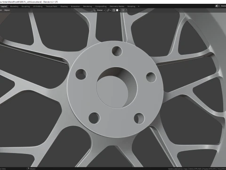Viewport: 226px width, 170px height.
Task: Click the Cap object name in status bar
Action: (x=186, y=169)
